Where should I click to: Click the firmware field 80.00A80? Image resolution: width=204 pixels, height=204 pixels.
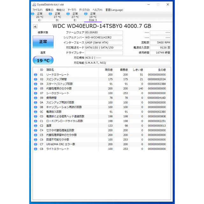pos(104,33)
